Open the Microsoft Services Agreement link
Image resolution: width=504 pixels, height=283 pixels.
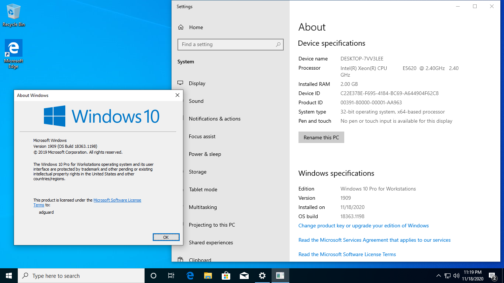tap(374, 240)
